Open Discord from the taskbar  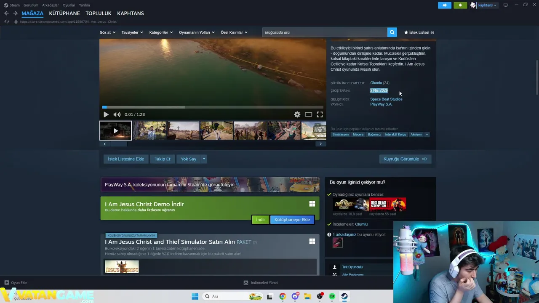295,296
